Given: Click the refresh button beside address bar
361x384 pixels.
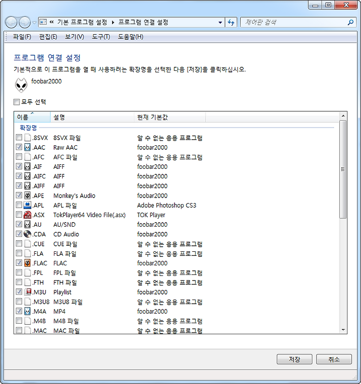Looking at the screenshot, I should (x=231, y=23).
